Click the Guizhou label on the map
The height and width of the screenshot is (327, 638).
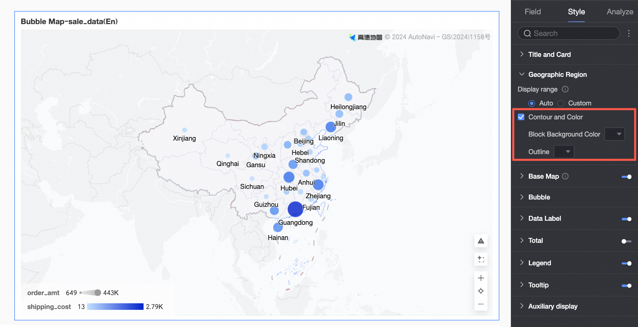click(266, 204)
